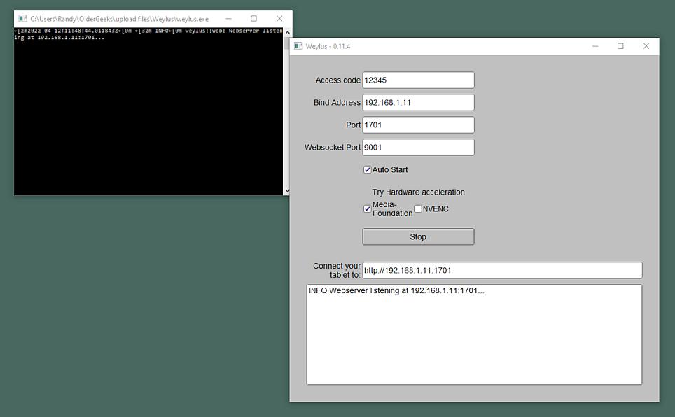Select the Websocket Port field
This screenshot has width=675, height=417.
[x=418, y=147]
